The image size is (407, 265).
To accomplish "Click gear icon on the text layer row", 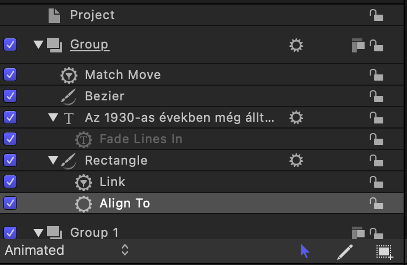I will point(296,117).
